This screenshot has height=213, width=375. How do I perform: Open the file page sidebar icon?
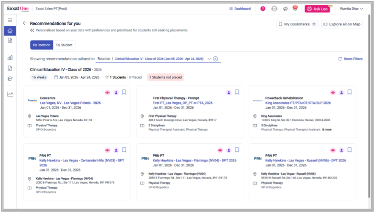[x=10, y=68]
